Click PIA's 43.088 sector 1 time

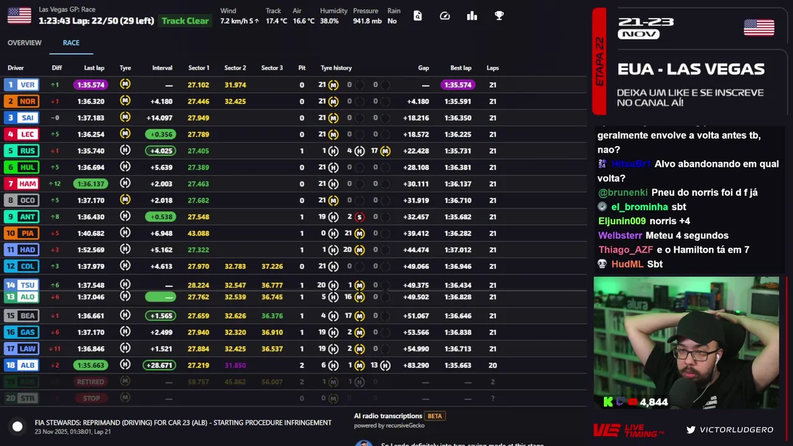coord(198,234)
